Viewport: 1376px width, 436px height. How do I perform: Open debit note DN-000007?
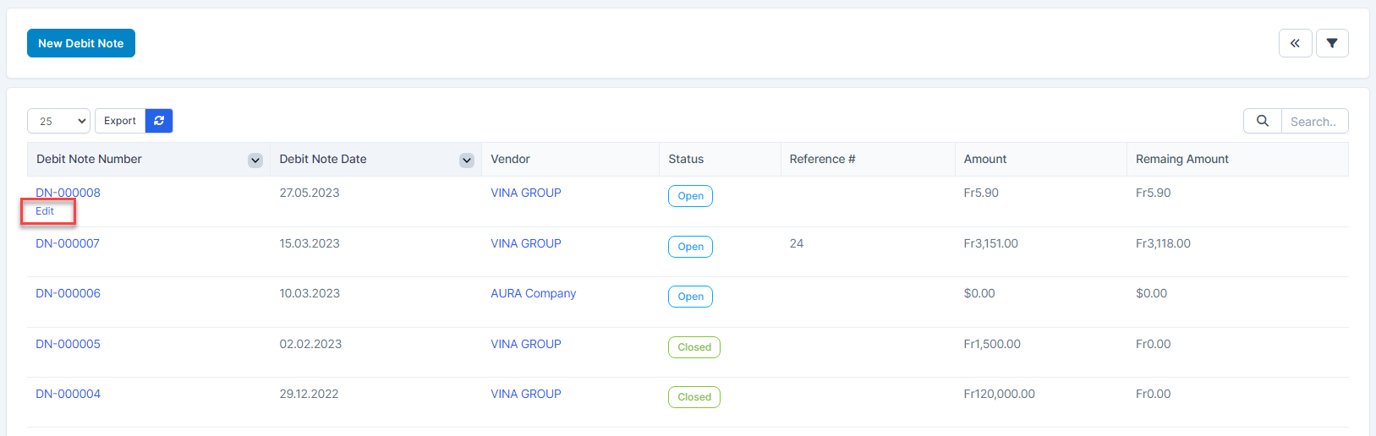coord(68,243)
